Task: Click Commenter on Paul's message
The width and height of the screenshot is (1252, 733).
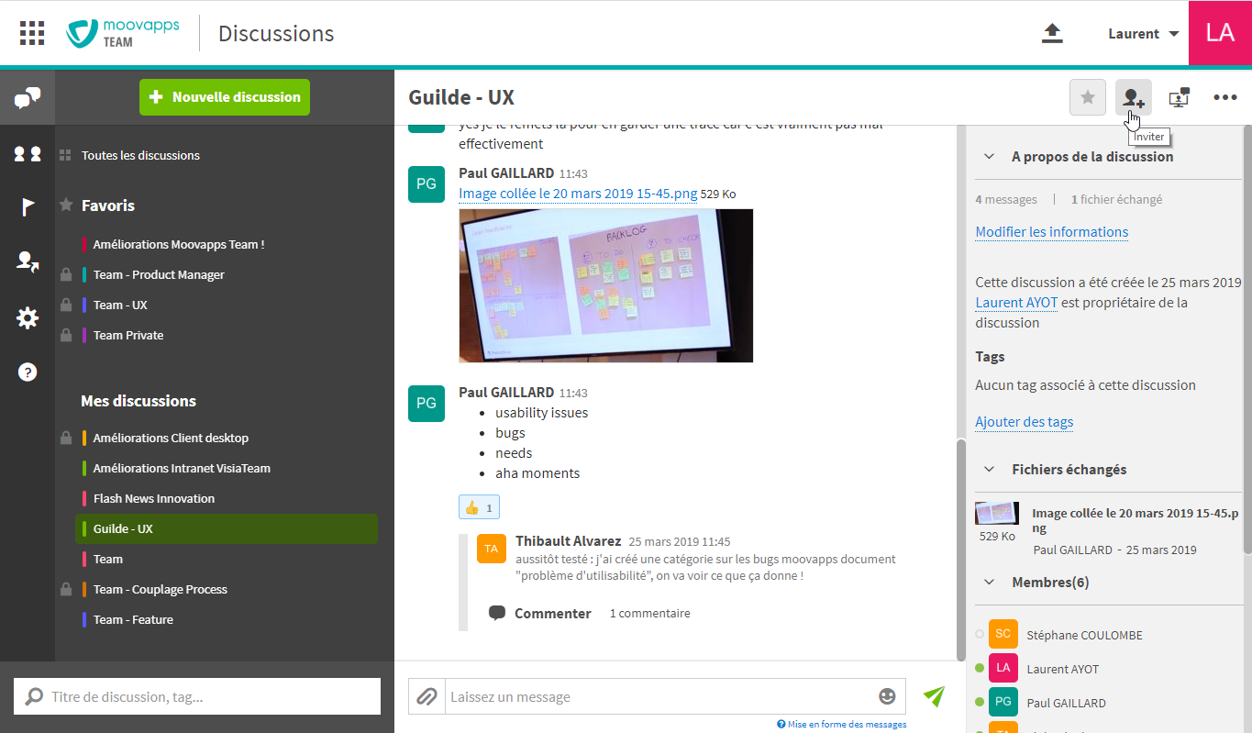Action: pos(540,613)
